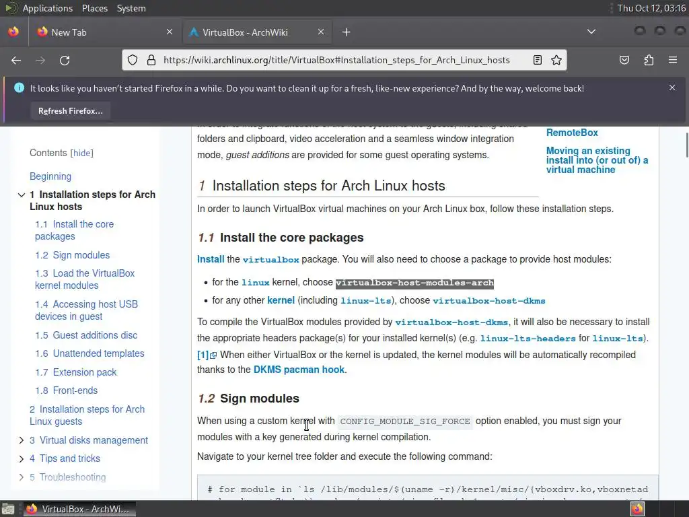The width and height of the screenshot is (689, 517).
Task: Jump to 1.2 Sign modules in contents
Action: point(73,255)
